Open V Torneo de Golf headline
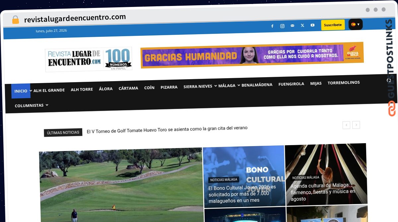This screenshot has height=222, width=398. (x=167, y=130)
